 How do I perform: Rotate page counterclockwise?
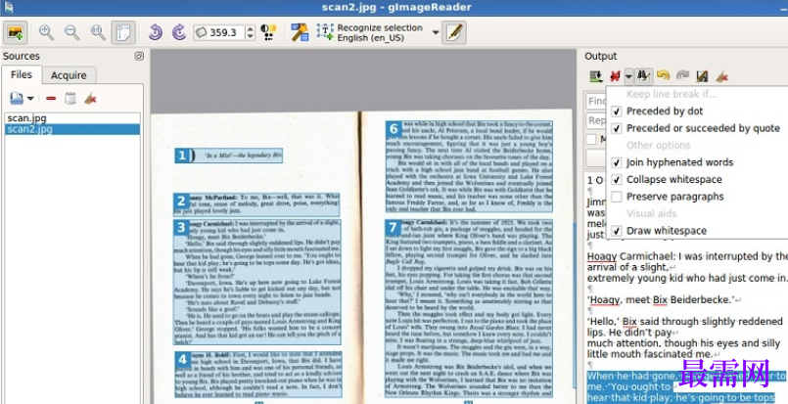[x=155, y=32]
